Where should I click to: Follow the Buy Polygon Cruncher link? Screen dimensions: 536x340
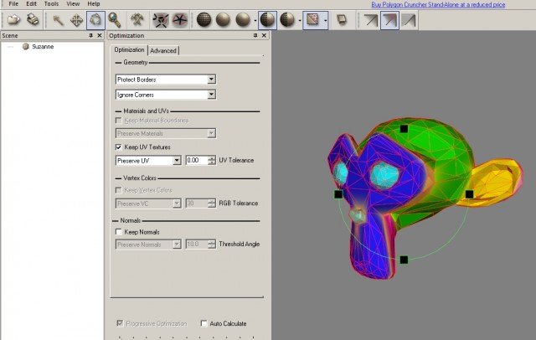click(x=438, y=5)
